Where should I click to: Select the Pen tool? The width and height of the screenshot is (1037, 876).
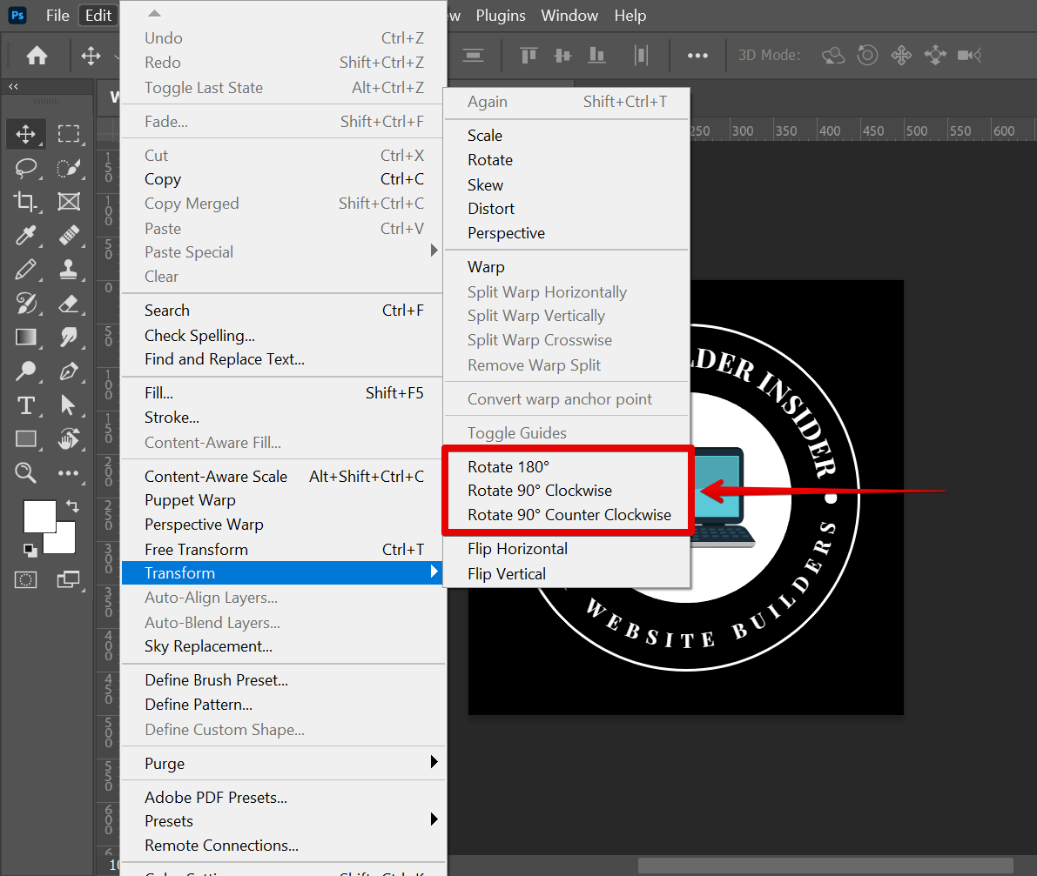pos(69,371)
